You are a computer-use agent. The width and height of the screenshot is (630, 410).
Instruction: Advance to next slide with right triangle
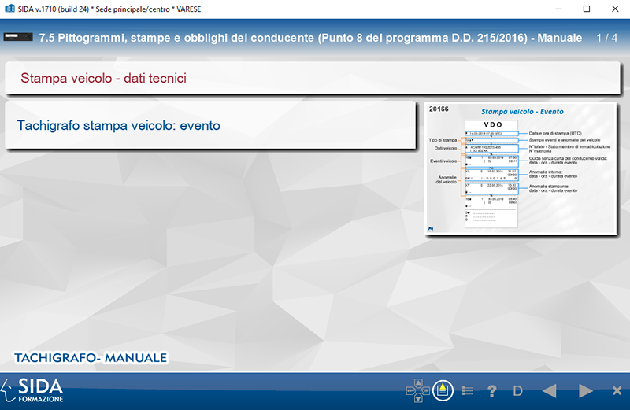click(585, 390)
